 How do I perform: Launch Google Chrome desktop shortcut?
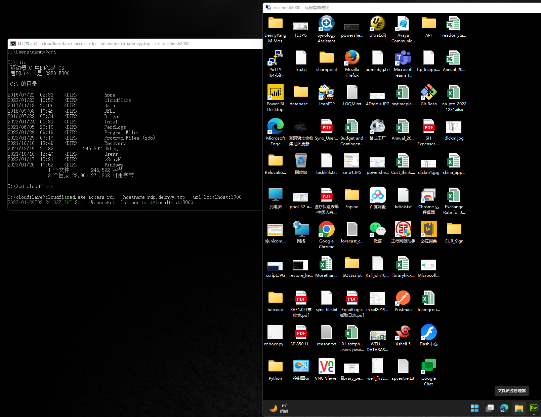[326, 235]
